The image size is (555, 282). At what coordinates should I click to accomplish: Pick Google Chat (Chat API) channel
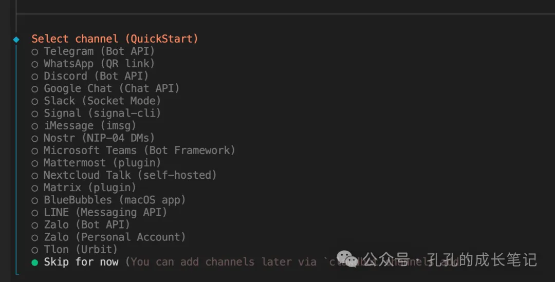coord(111,88)
